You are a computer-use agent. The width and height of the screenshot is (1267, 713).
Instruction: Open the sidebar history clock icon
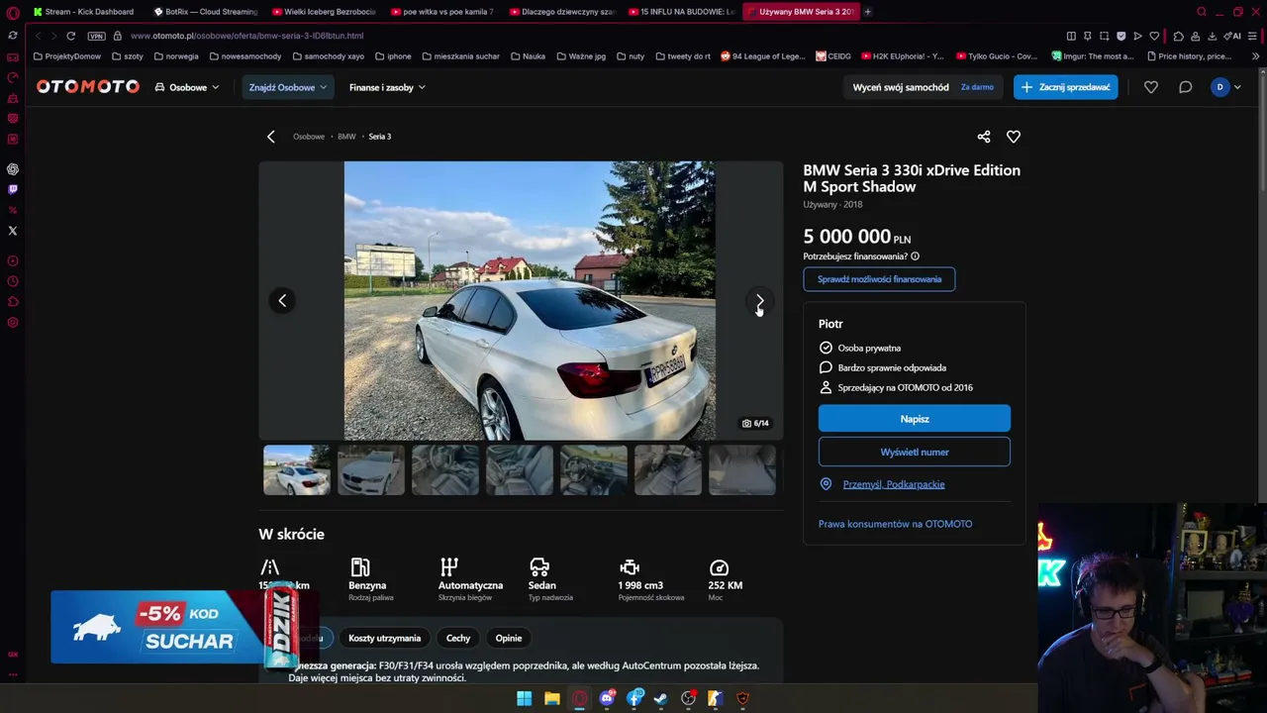(x=13, y=281)
